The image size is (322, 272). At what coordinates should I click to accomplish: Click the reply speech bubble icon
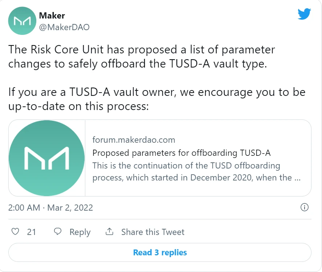[57, 232]
